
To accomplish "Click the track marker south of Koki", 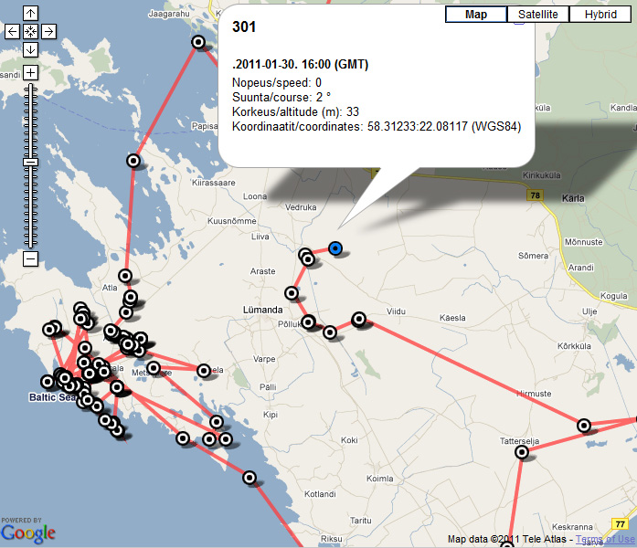I will coord(249,477).
